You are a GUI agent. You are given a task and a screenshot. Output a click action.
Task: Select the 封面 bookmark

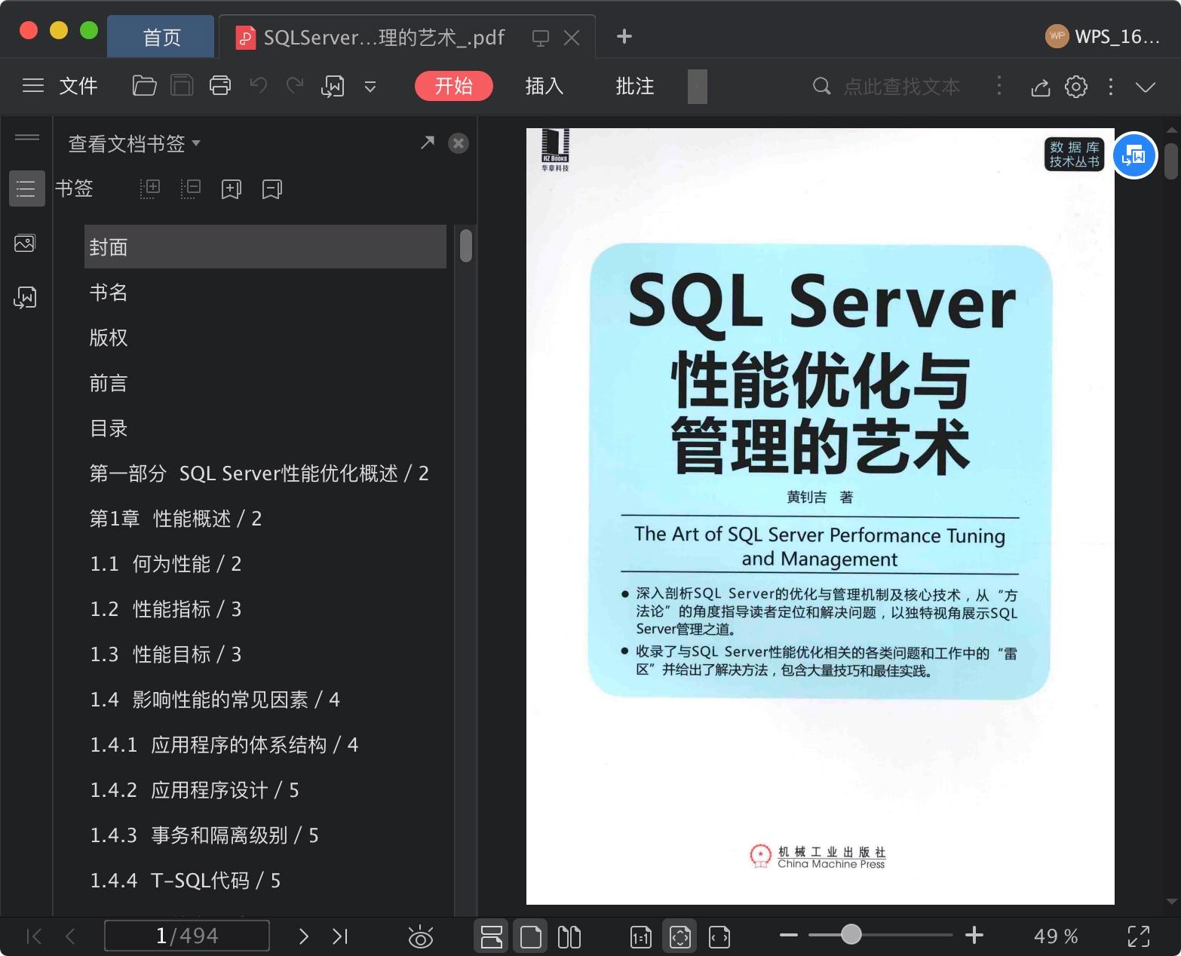(265, 247)
